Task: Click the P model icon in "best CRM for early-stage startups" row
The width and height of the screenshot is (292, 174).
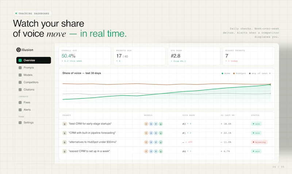Action: (156, 124)
